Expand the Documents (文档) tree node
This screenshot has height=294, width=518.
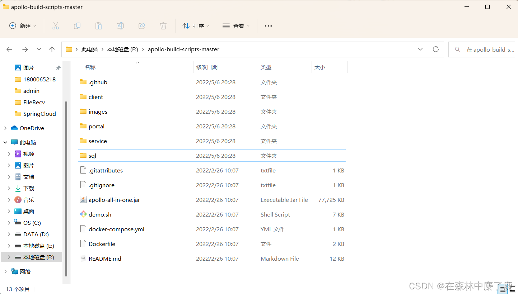pos(9,177)
